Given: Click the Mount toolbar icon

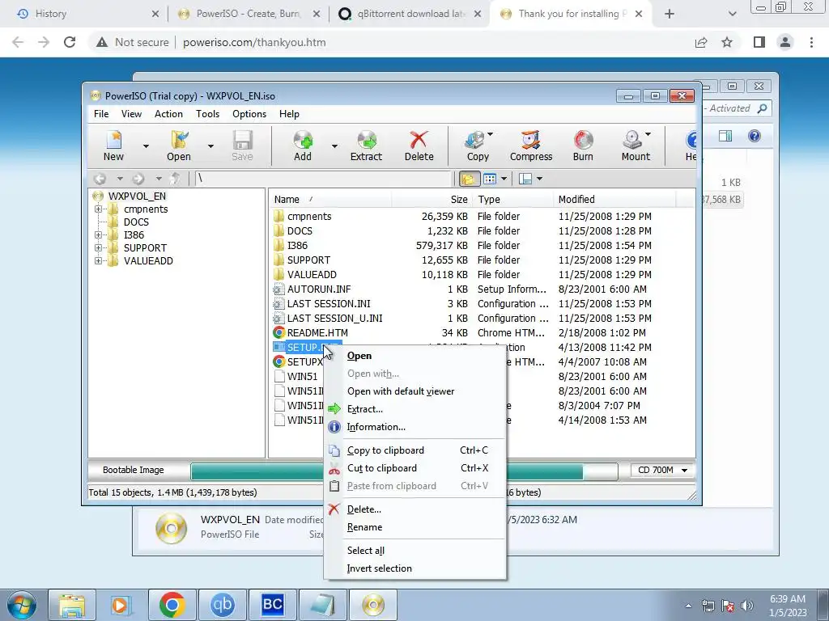Looking at the screenshot, I should [x=632, y=141].
